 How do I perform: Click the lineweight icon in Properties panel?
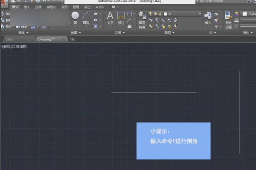tap(236, 20)
